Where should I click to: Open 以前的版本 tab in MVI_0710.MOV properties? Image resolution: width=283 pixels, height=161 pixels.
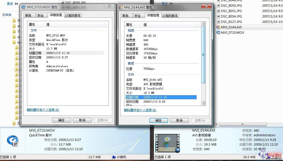point(73,15)
